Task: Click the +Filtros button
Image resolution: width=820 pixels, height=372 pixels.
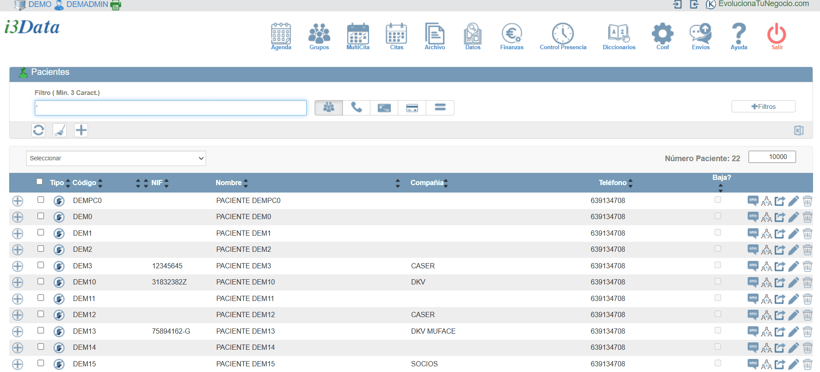Action: pos(763,107)
